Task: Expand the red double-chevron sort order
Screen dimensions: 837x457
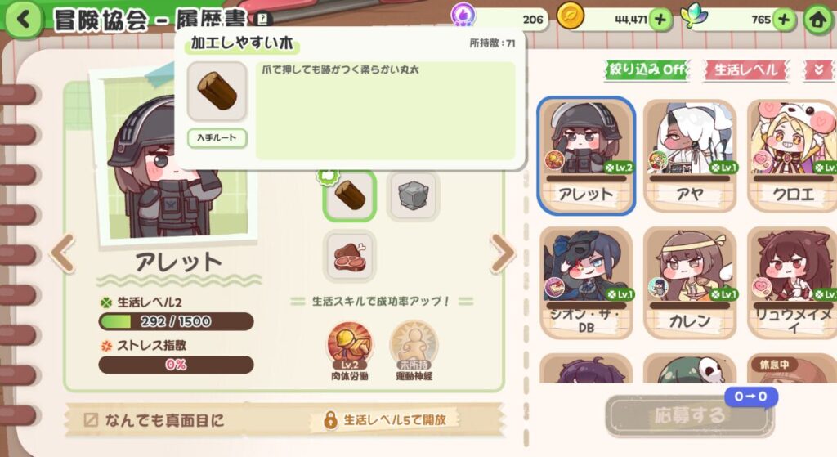Action: pyautogui.click(x=818, y=70)
